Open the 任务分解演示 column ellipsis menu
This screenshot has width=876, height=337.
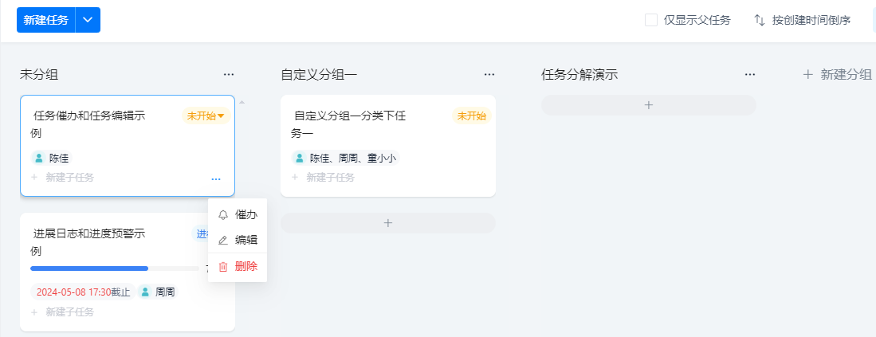750,74
